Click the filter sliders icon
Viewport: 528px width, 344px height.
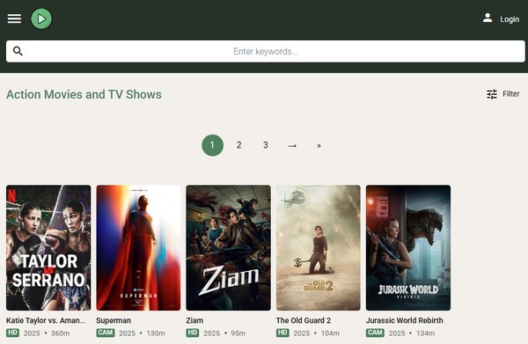tap(492, 94)
